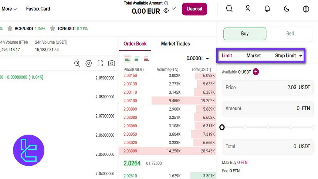This screenshot has width=318, height=179.
Task: Favorite the TON/USDT pair star
Action: click(x=53, y=28)
